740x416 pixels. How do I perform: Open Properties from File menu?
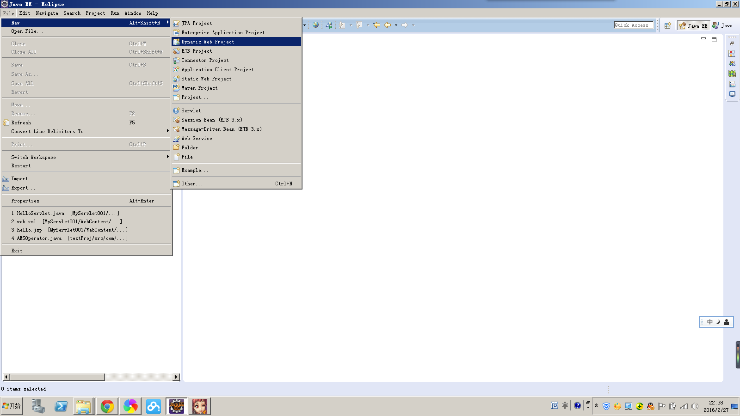[x=86, y=201]
